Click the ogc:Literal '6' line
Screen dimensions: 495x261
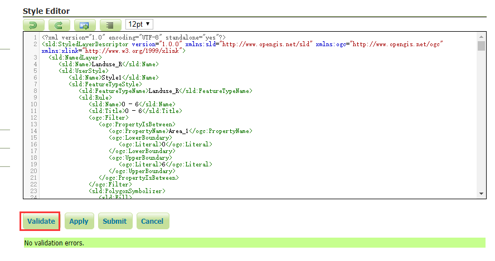(166, 165)
